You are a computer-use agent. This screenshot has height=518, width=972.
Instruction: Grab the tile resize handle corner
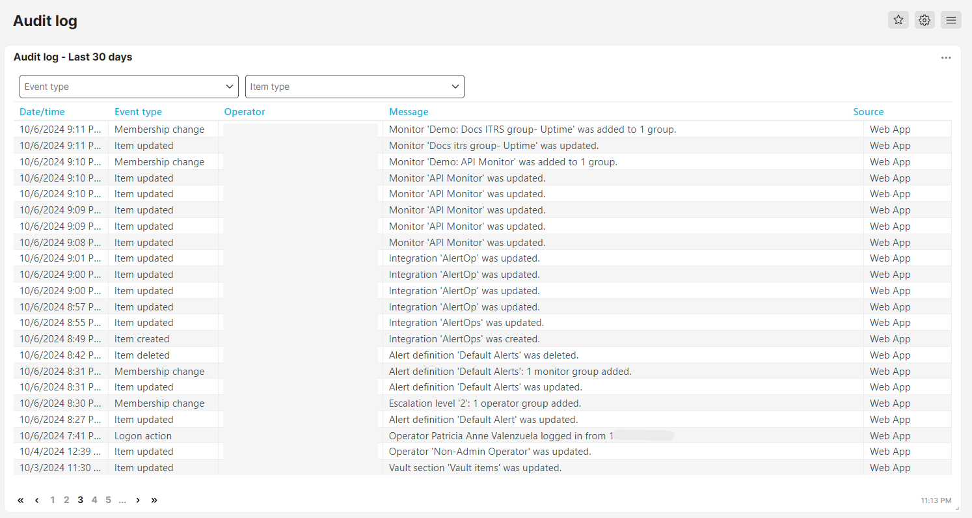pyautogui.click(x=956, y=508)
